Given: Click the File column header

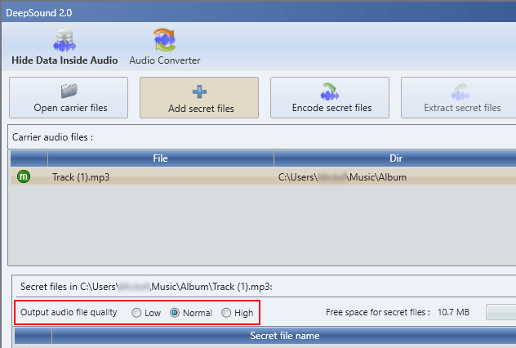Looking at the screenshot, I should [x=161, y=158].
